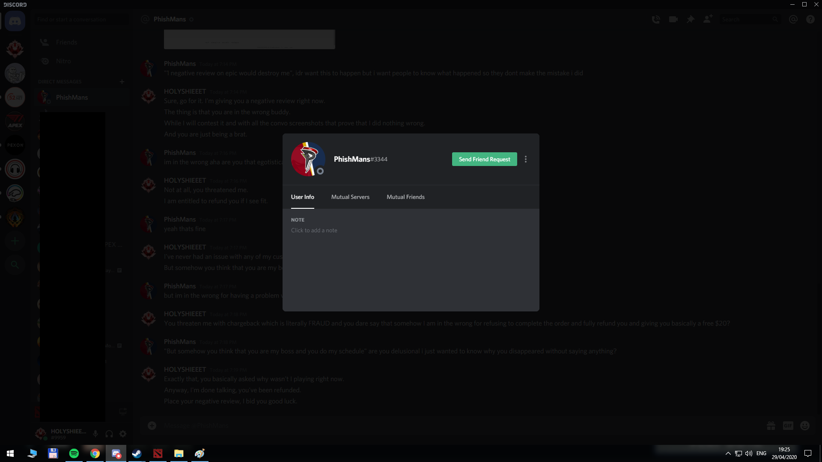Start a voice call with PhishMans

656,19
